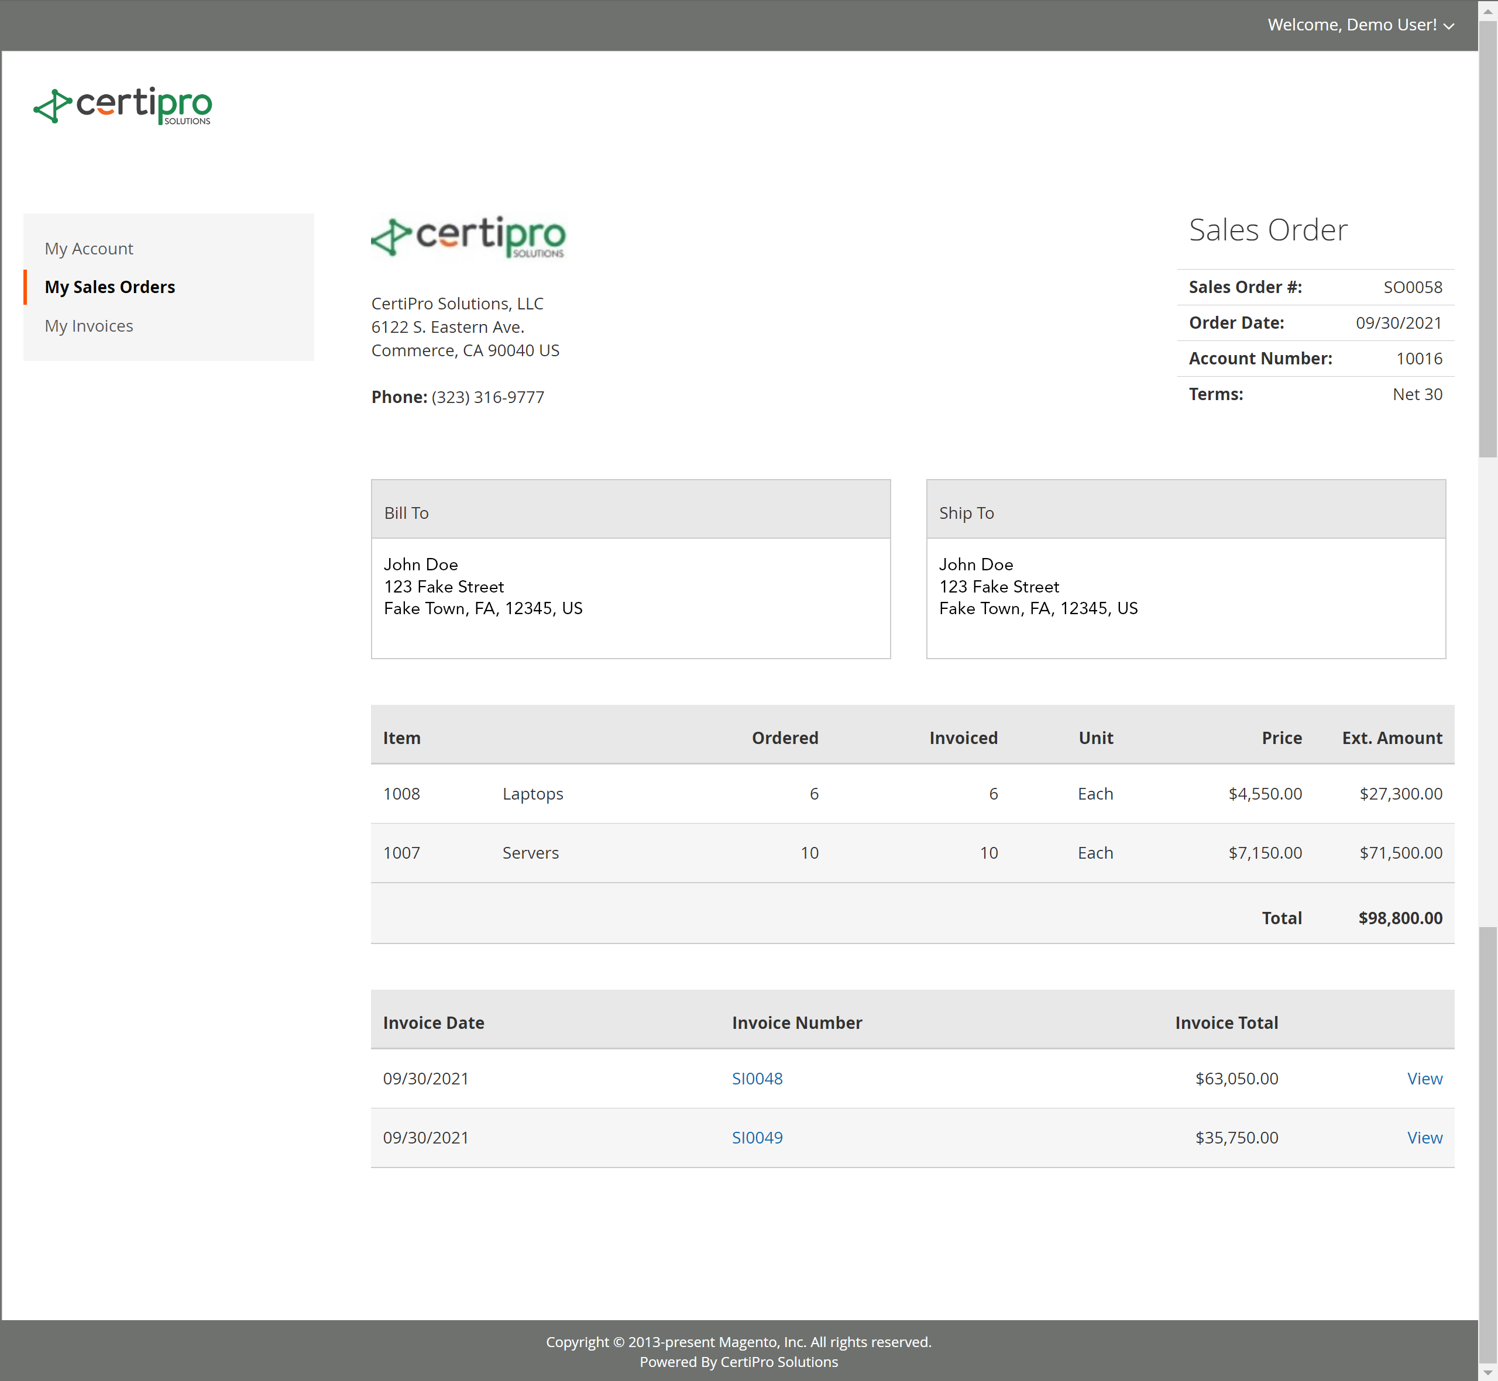
Task: Click the Servers item row
Action: pyautogui.click(x=530, y=853)
